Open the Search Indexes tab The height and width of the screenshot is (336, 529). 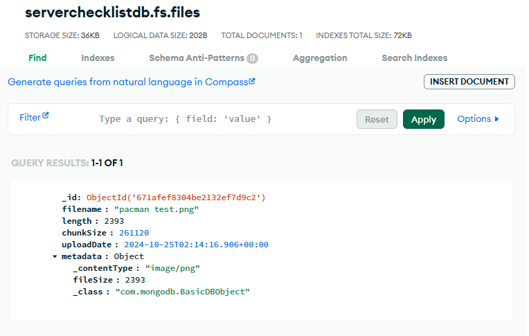pyautogui.click(x=414, y=58)
